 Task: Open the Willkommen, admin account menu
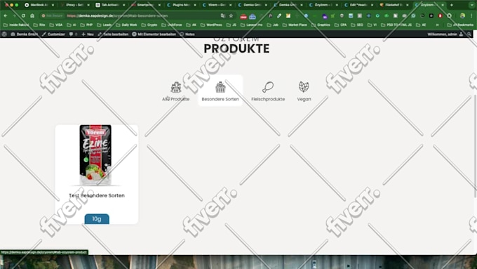click(x=445, y=34)
